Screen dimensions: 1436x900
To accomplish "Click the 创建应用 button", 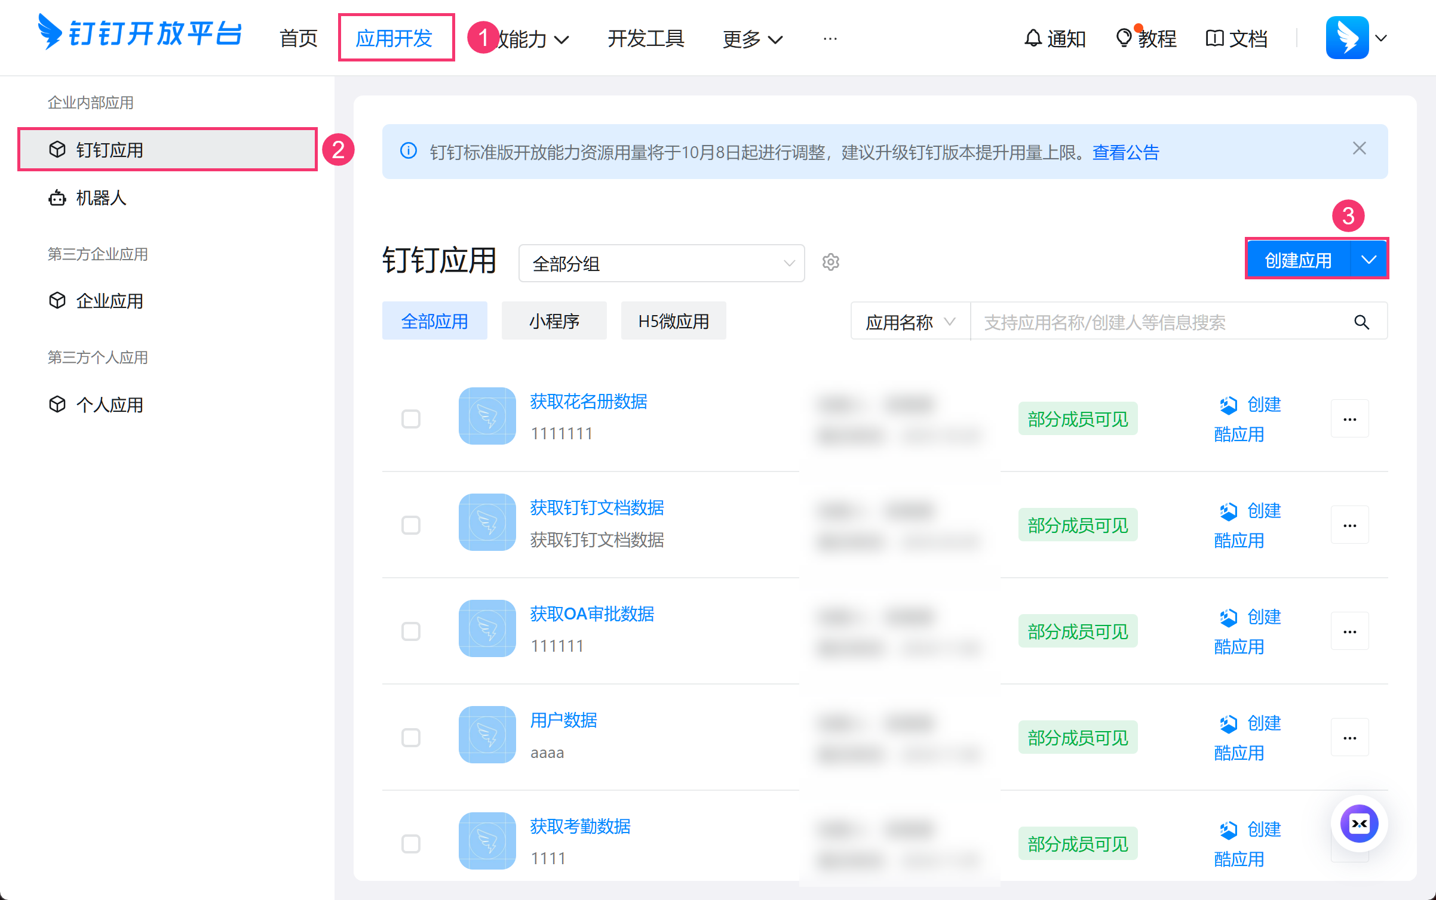I will point(1297,260).
